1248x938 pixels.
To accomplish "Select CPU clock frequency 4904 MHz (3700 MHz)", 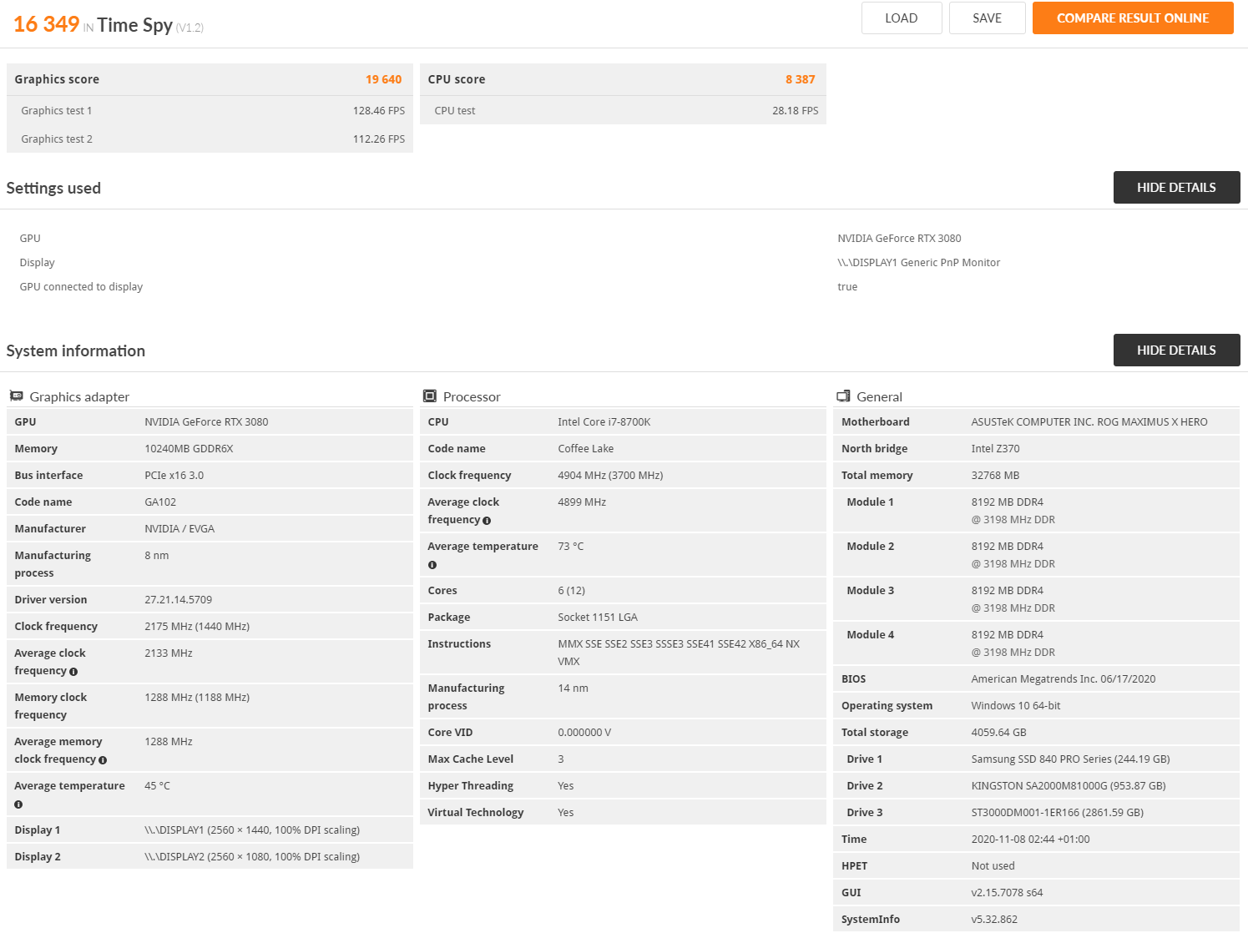I will point(610,475).
